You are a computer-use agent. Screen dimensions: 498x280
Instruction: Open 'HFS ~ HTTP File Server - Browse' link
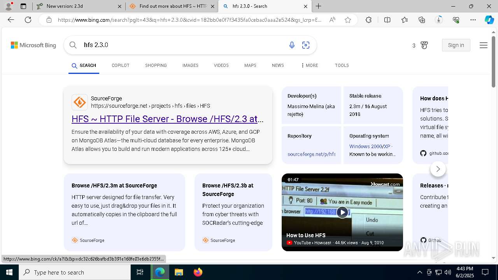168,119
